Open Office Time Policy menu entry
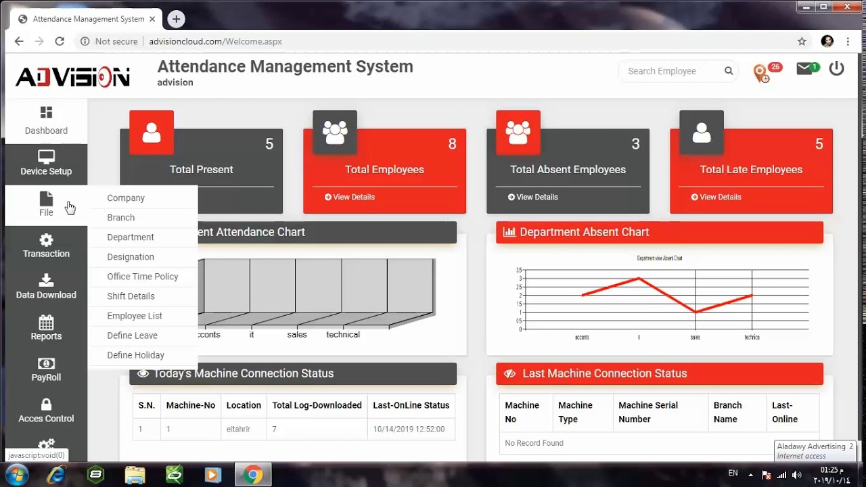Viewport: 866px width, 487px height. tap(143, 277)
